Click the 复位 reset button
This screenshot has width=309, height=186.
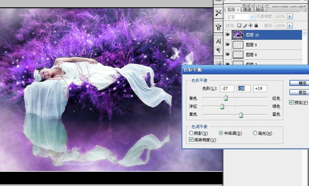[x=299, y=92]
